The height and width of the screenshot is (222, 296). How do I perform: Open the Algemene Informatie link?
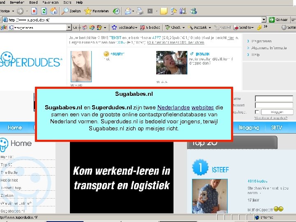pos(269,48)
